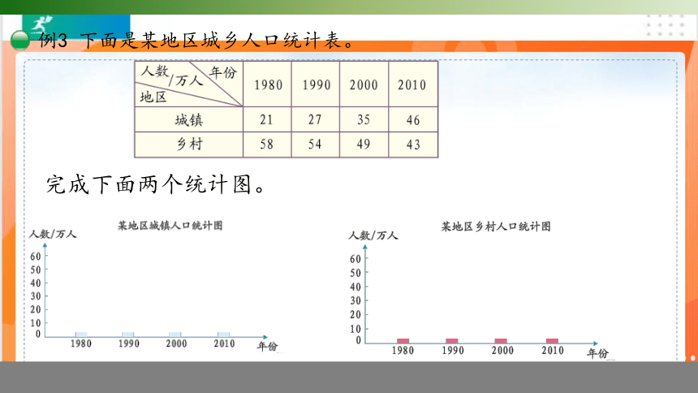Click the red 2000 bar in 乡村 chart
The image size is (698, 393).
tap(501, 341)
